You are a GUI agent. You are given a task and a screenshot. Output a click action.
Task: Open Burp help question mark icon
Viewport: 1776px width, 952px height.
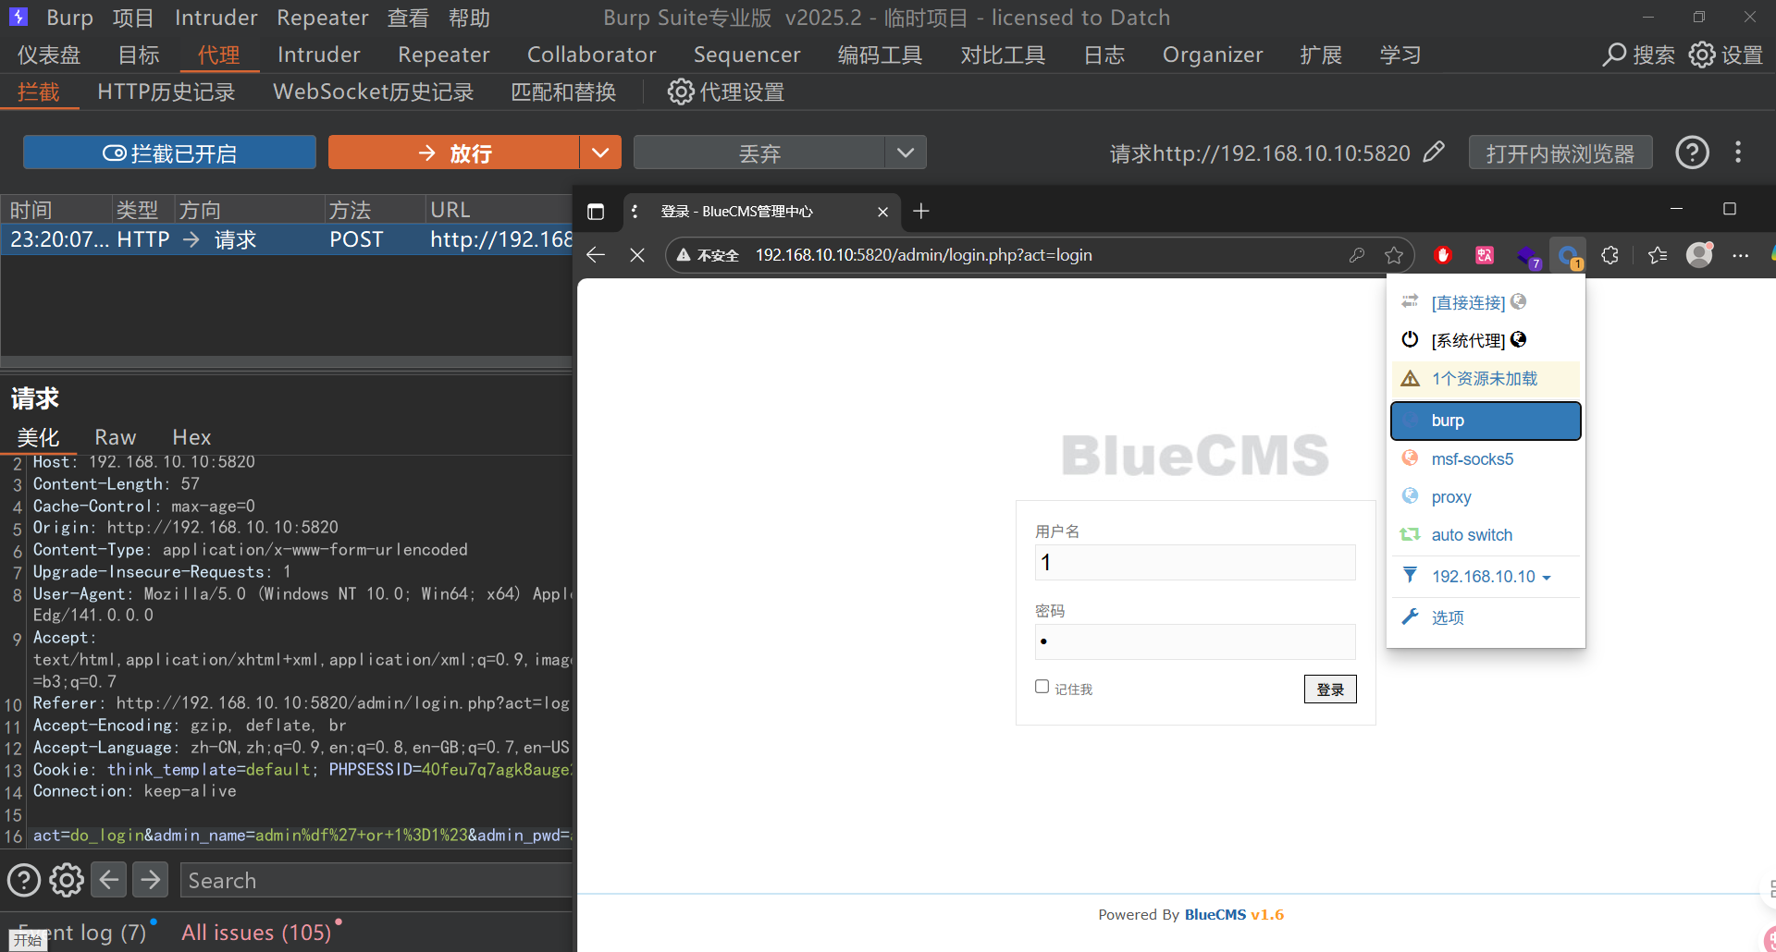tap(1692, 153)
